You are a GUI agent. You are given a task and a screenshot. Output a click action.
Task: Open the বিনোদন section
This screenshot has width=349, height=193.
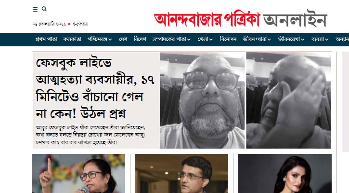pyautogui.click(x=228, y=39)
